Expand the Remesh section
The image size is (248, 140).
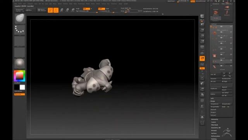point(214,110)
